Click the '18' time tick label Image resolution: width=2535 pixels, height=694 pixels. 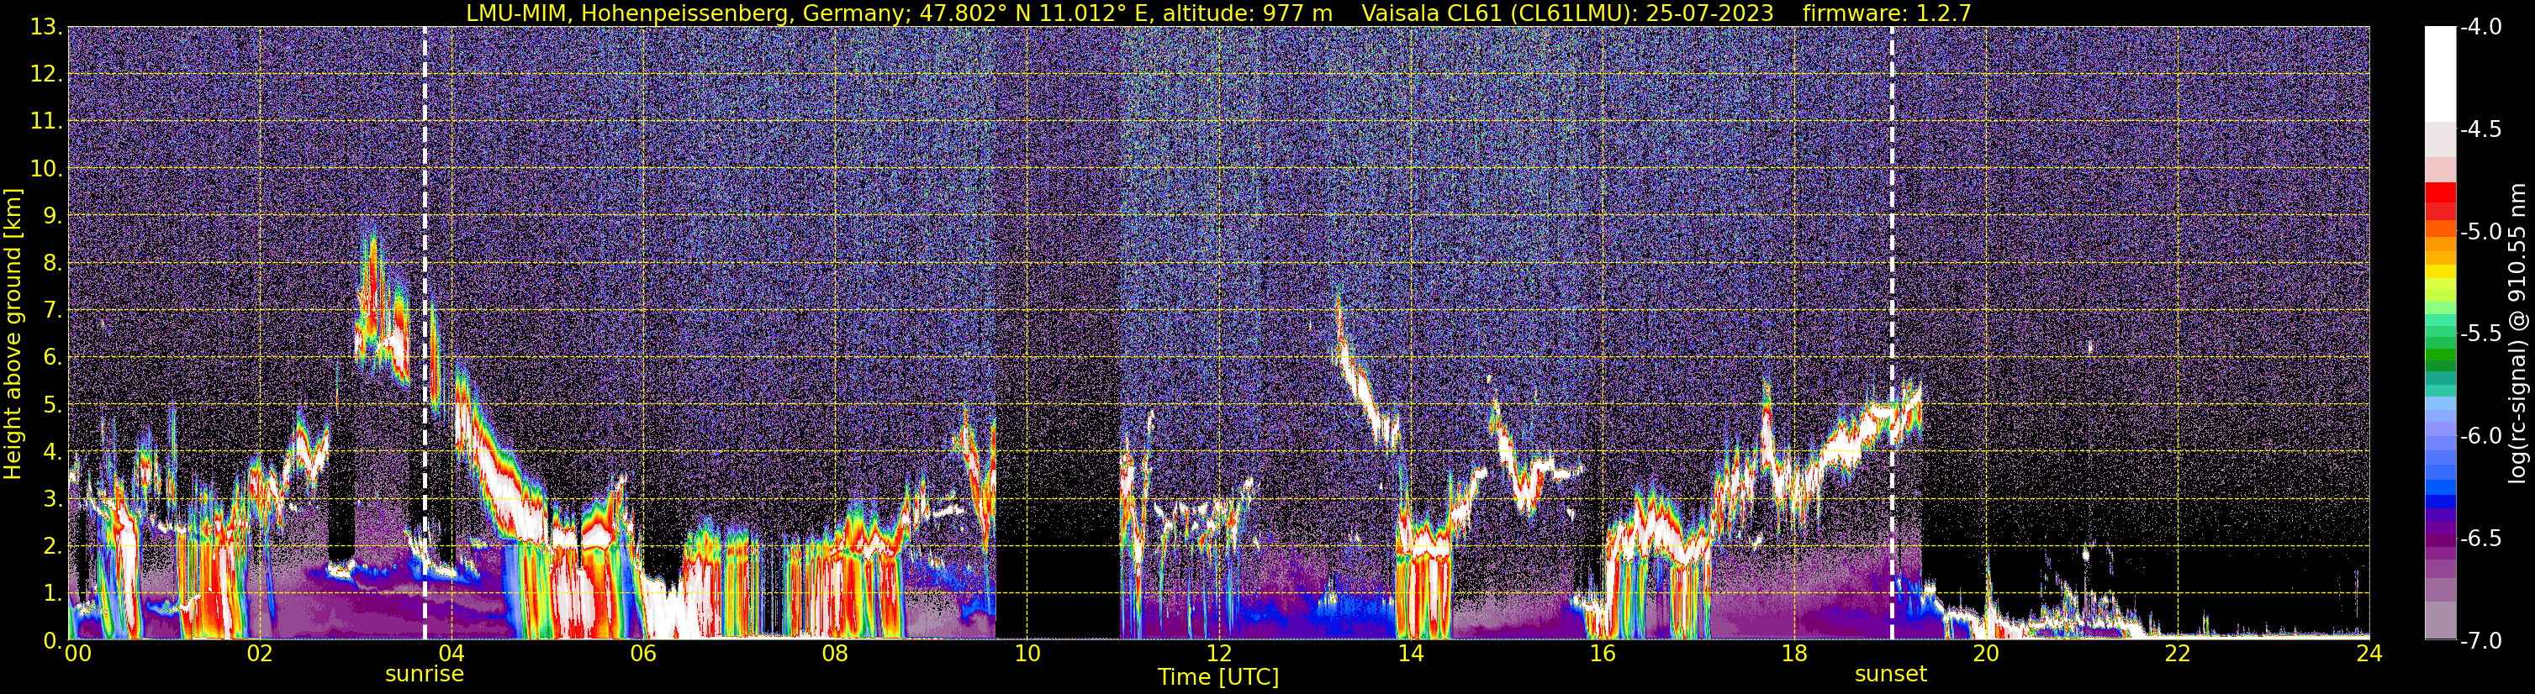click(1794, 654)
